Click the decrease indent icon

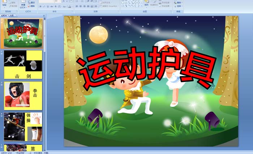(88, 1)
